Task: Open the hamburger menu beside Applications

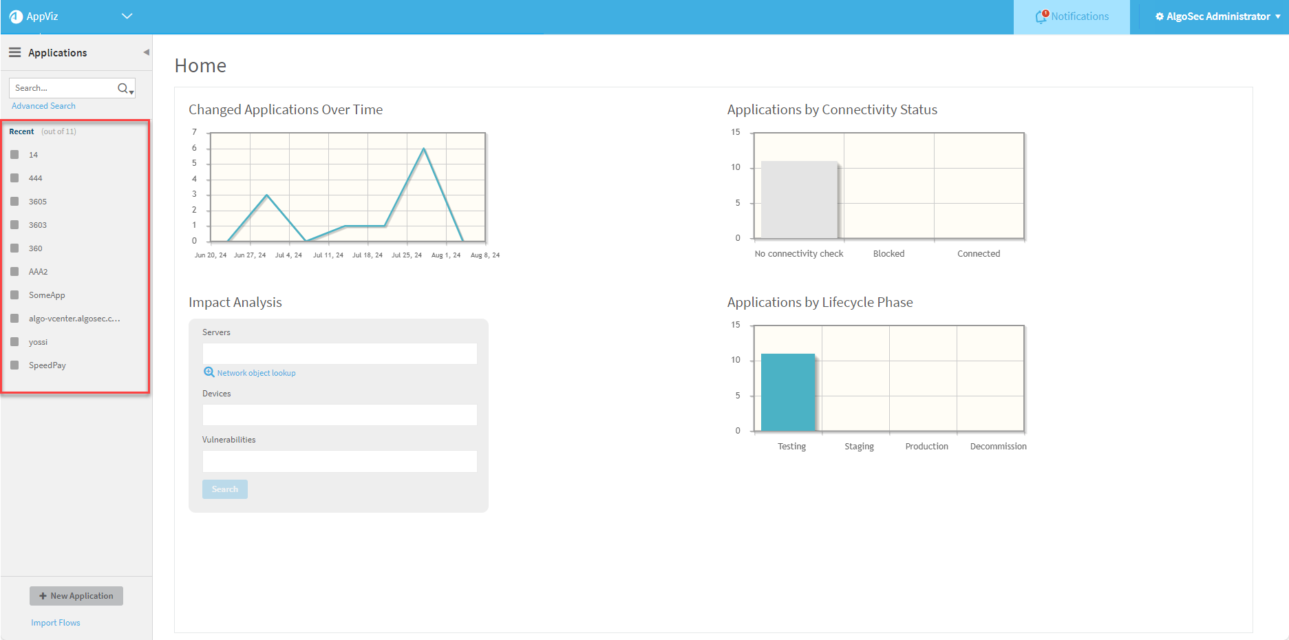Action: pyautogui.click(x=14, y=52)
